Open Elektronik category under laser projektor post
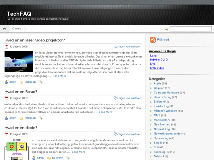Viewport: 214px width, 160px height. click(x=30, y=82)
